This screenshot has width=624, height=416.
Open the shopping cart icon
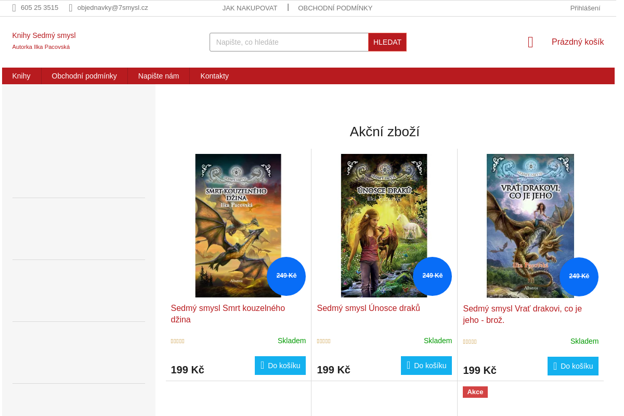pyautogui.click(x=530, y=42)
